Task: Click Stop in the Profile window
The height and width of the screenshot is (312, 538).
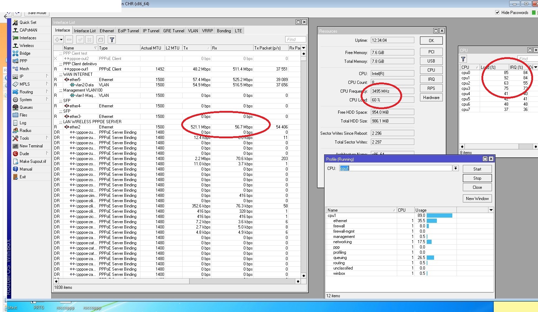Action: tap(477, 178)
